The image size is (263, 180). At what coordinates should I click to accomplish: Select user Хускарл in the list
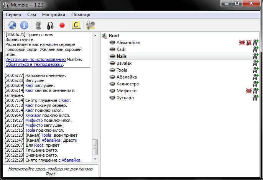click(x=125, y=98)
